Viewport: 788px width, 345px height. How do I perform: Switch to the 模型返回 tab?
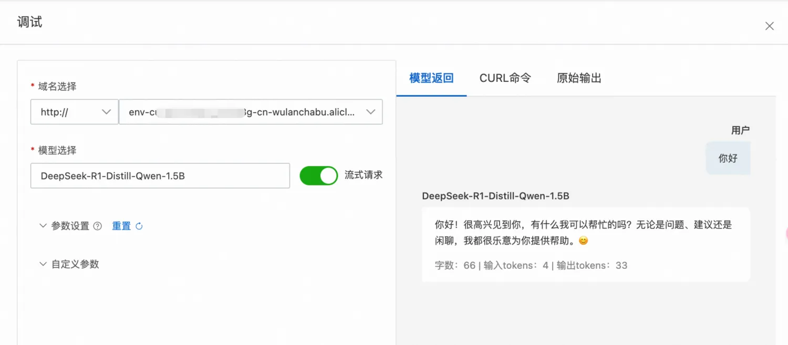(x=431, y=78)
